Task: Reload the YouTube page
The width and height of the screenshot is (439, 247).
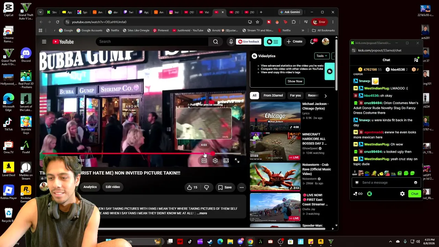Action: (58, 22)
